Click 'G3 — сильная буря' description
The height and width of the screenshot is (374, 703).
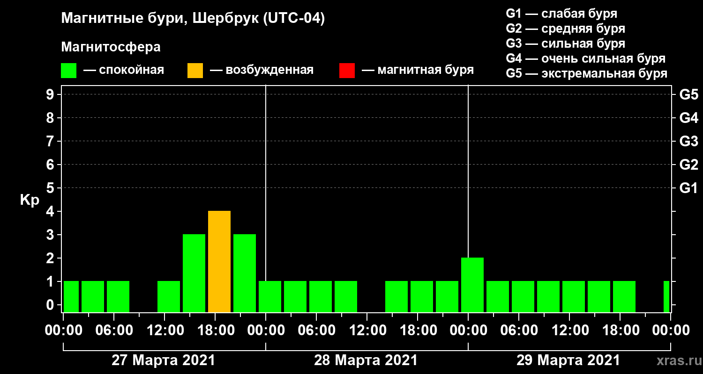pos(565,43)
